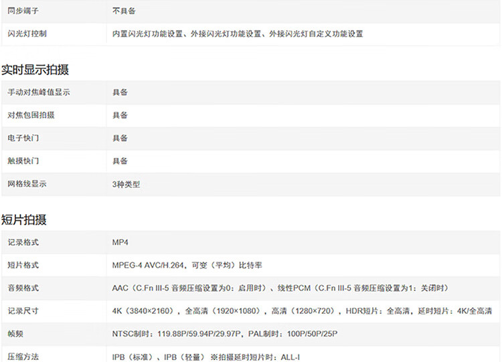Image resolution: width=502 pixels, height=362 pixels.
Task: Click the MP4 value text
Action: click(x=120, y=242)
